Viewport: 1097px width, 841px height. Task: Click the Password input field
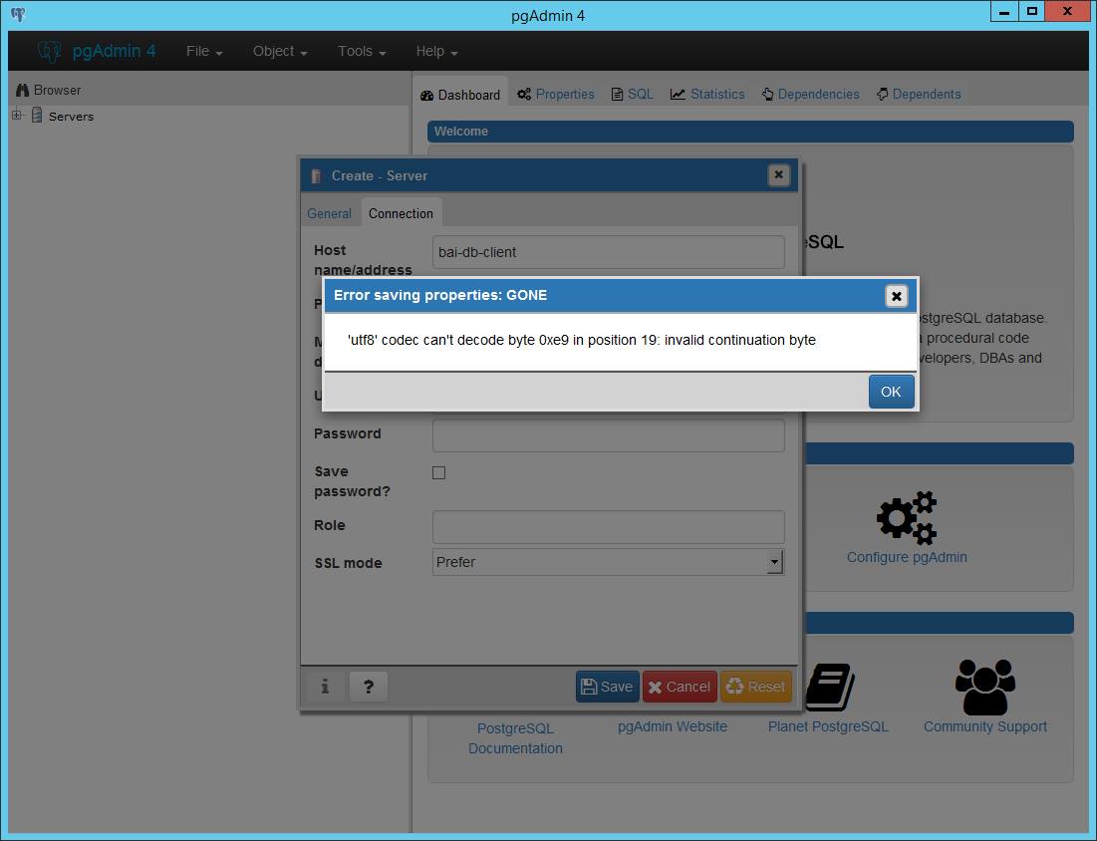608,435
